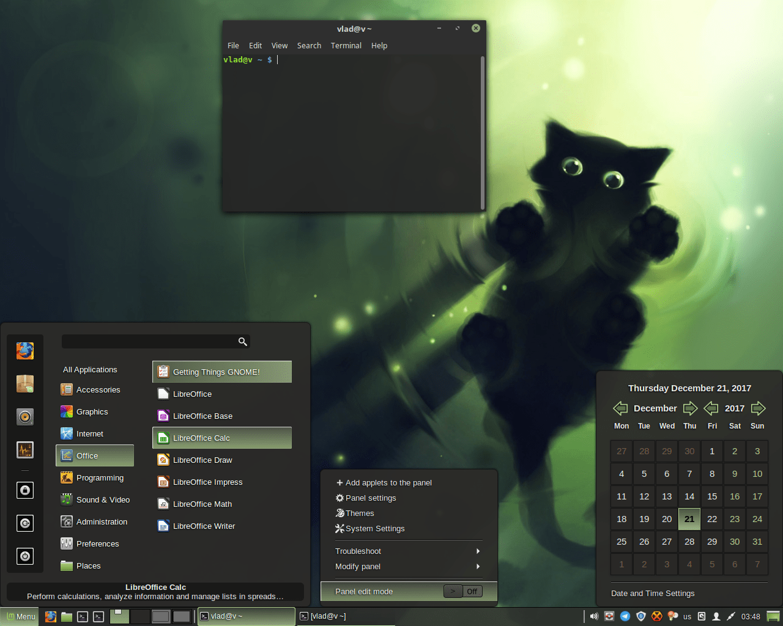Launch Getting Things GNOME!
This screenshot has height=626, width=783.
[x=222, y=372]
